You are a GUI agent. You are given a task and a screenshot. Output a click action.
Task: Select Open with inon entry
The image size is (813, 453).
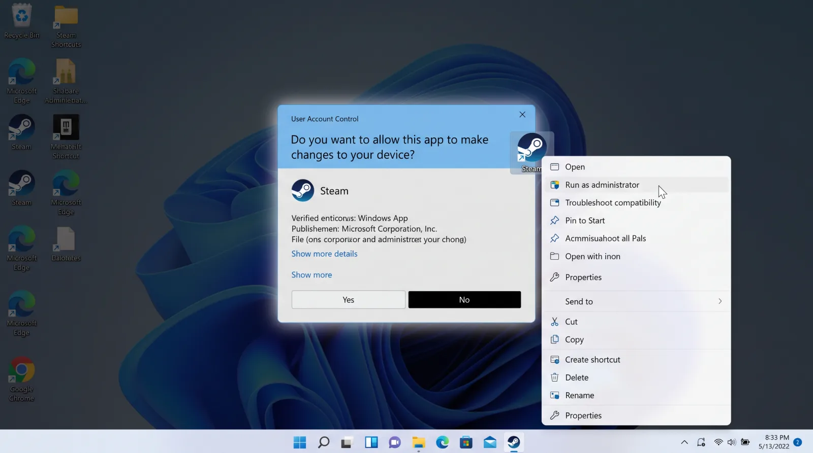click(x=636, y=256)
